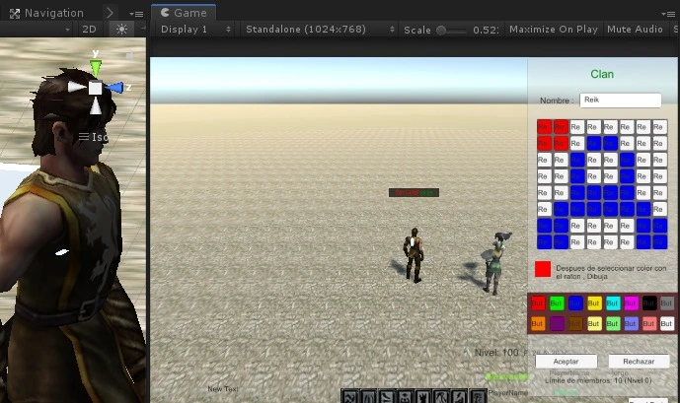Click the Rechazar button
This screenshot has height=403, width=680.
pyautogui.click(x=639, y=361)
